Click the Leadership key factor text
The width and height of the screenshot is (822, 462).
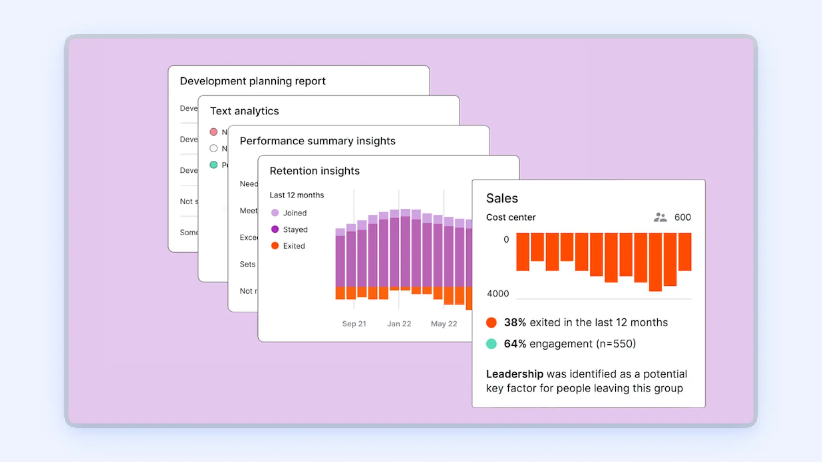(x=514, y=374)
